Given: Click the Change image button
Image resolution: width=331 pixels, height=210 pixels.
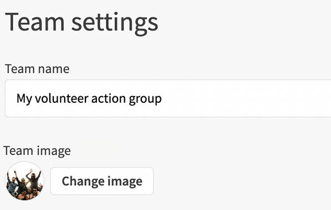Looking at the screenshot, I should tap(102, 181).
